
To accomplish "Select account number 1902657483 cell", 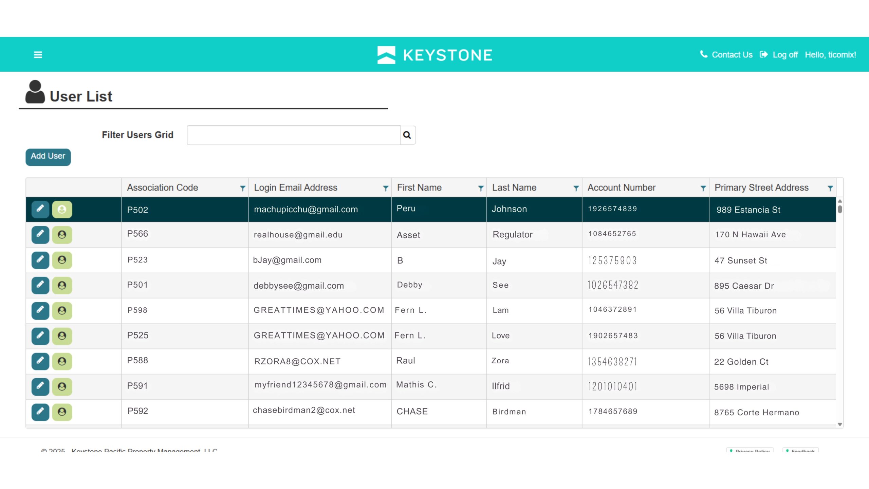I will [645, 336].
